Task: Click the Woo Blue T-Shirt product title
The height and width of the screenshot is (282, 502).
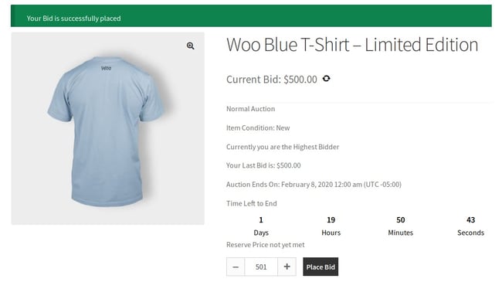Action: (x=352, y=45)
